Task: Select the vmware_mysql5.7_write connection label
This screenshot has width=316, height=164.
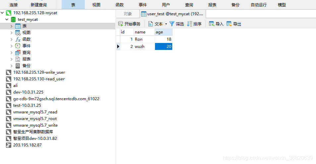Action: (x=35, y=125)
